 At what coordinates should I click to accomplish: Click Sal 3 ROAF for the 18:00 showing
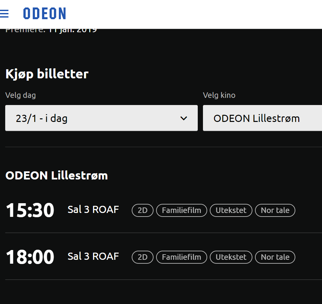pyautogui.click(x=93, y=257)
